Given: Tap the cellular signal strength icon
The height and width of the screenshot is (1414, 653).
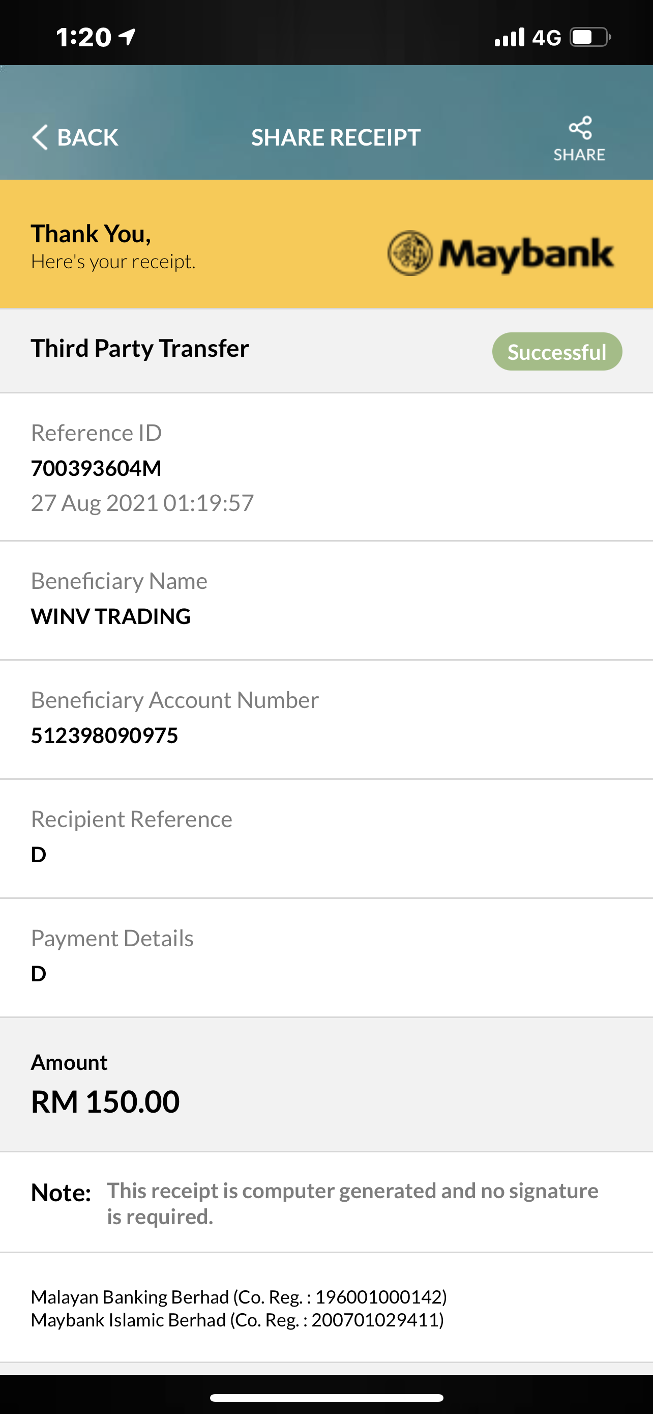Looking at the screenshot, I should 510,37.
